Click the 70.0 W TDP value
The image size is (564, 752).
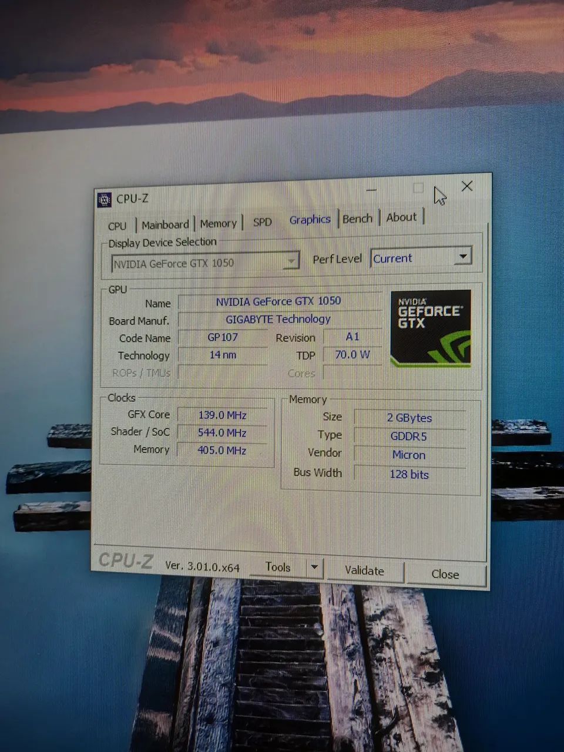pyautogui.click(x=352, y=354)
